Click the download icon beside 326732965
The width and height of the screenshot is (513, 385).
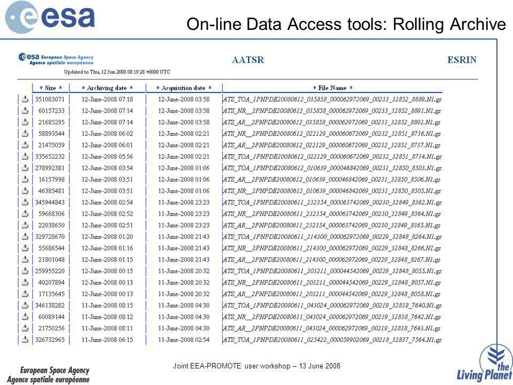point(25,340)
